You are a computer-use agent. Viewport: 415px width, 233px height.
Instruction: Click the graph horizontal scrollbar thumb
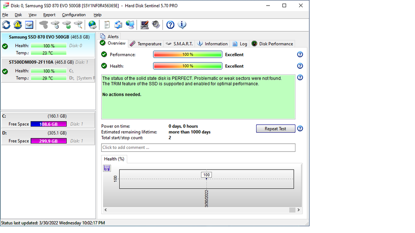292,210
